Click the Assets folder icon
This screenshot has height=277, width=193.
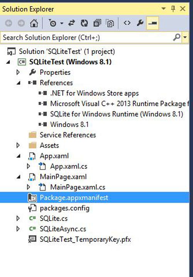click(32, 145)
